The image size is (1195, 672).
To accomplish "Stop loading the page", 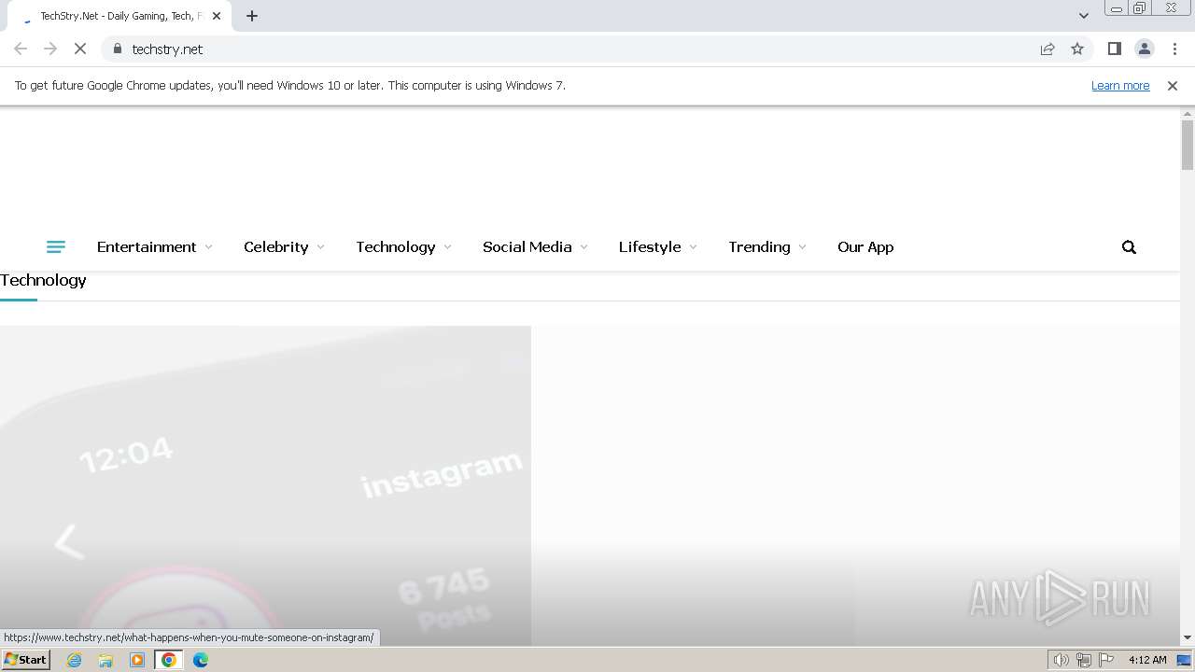I will click(x=80, y=49).
